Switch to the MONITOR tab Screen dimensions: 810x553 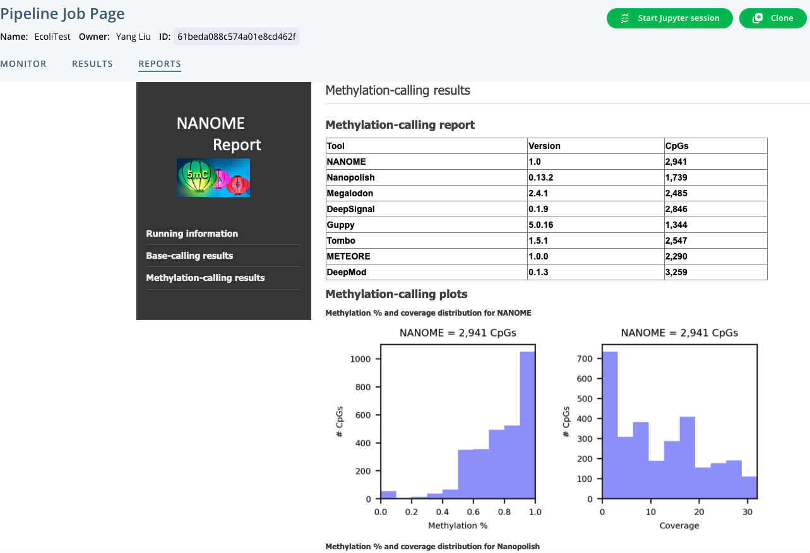(23, 64)
